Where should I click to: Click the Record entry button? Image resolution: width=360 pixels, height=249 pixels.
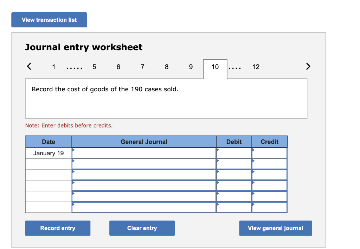point(57,228)
